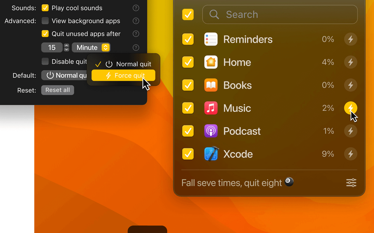Uncheck the Music checkbox
This screenshot has width=374, height=233.
click(x=188, y=108)
